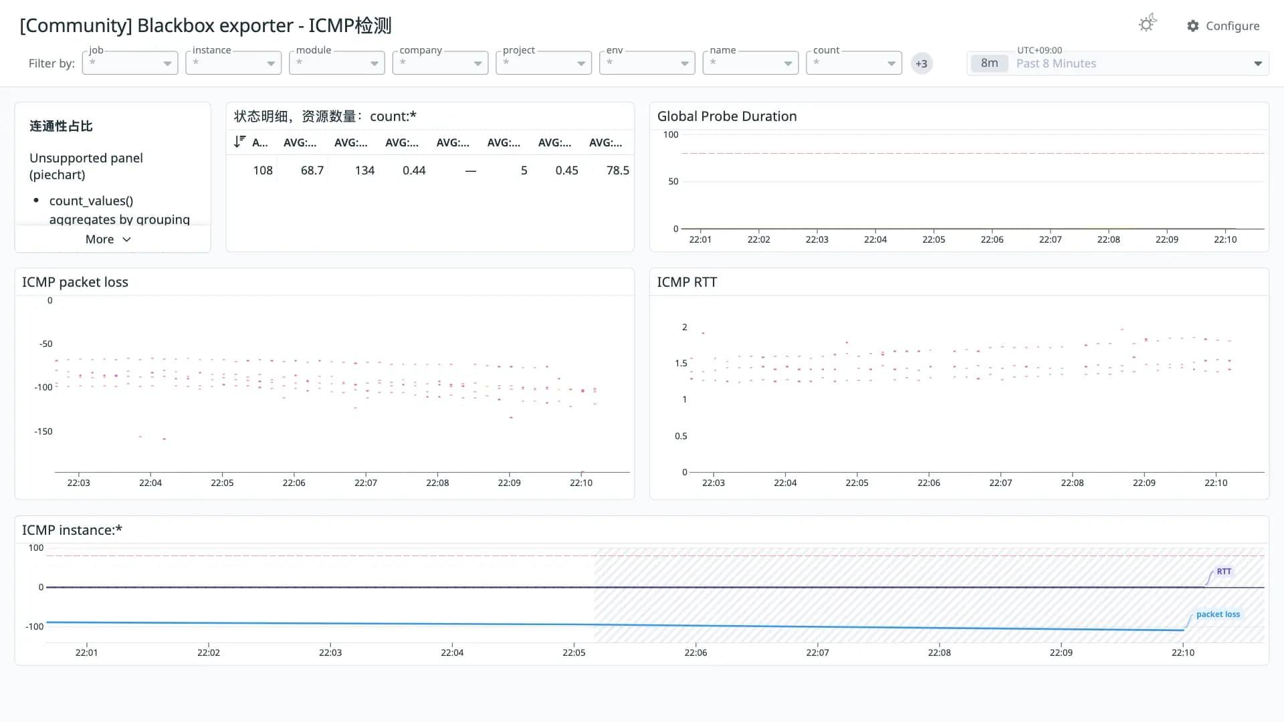This screenshot has width=1284, height=722.
Task: Click the Global Probe Duration panel title
Action: pos(727,116)
